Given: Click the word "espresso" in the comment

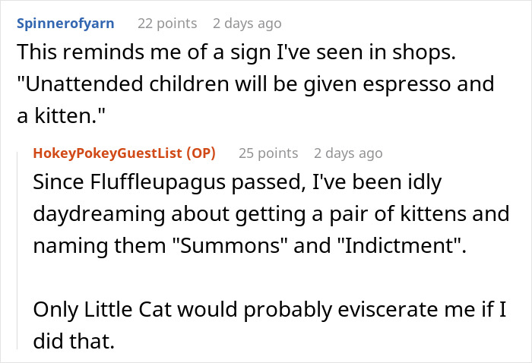Looking at the screenshot, I should click(x=425, y=84).
